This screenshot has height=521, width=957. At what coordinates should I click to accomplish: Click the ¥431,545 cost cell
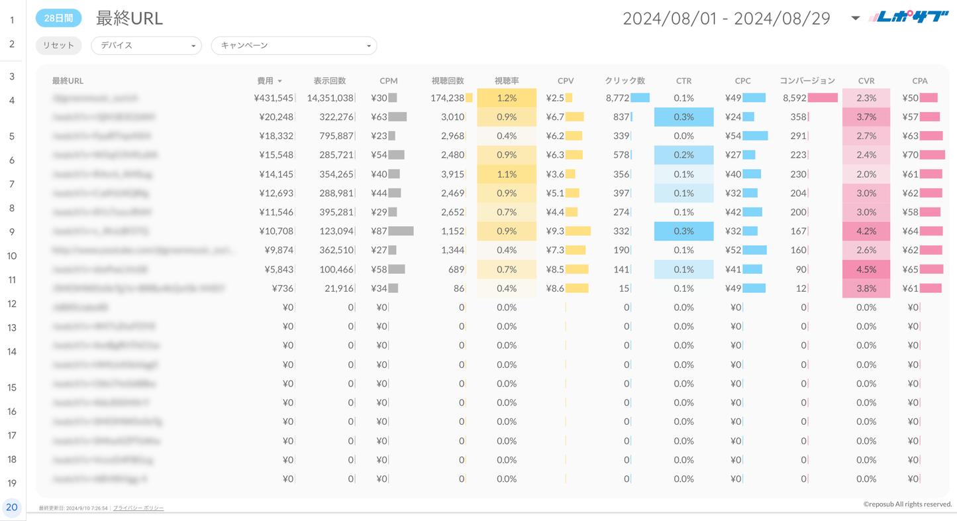(x=274, y=98)
